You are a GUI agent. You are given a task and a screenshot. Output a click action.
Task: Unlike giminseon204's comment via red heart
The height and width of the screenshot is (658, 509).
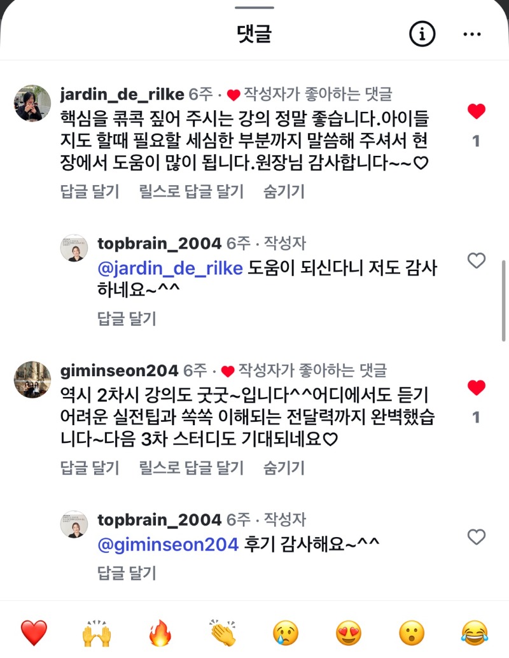coord(476,388)
